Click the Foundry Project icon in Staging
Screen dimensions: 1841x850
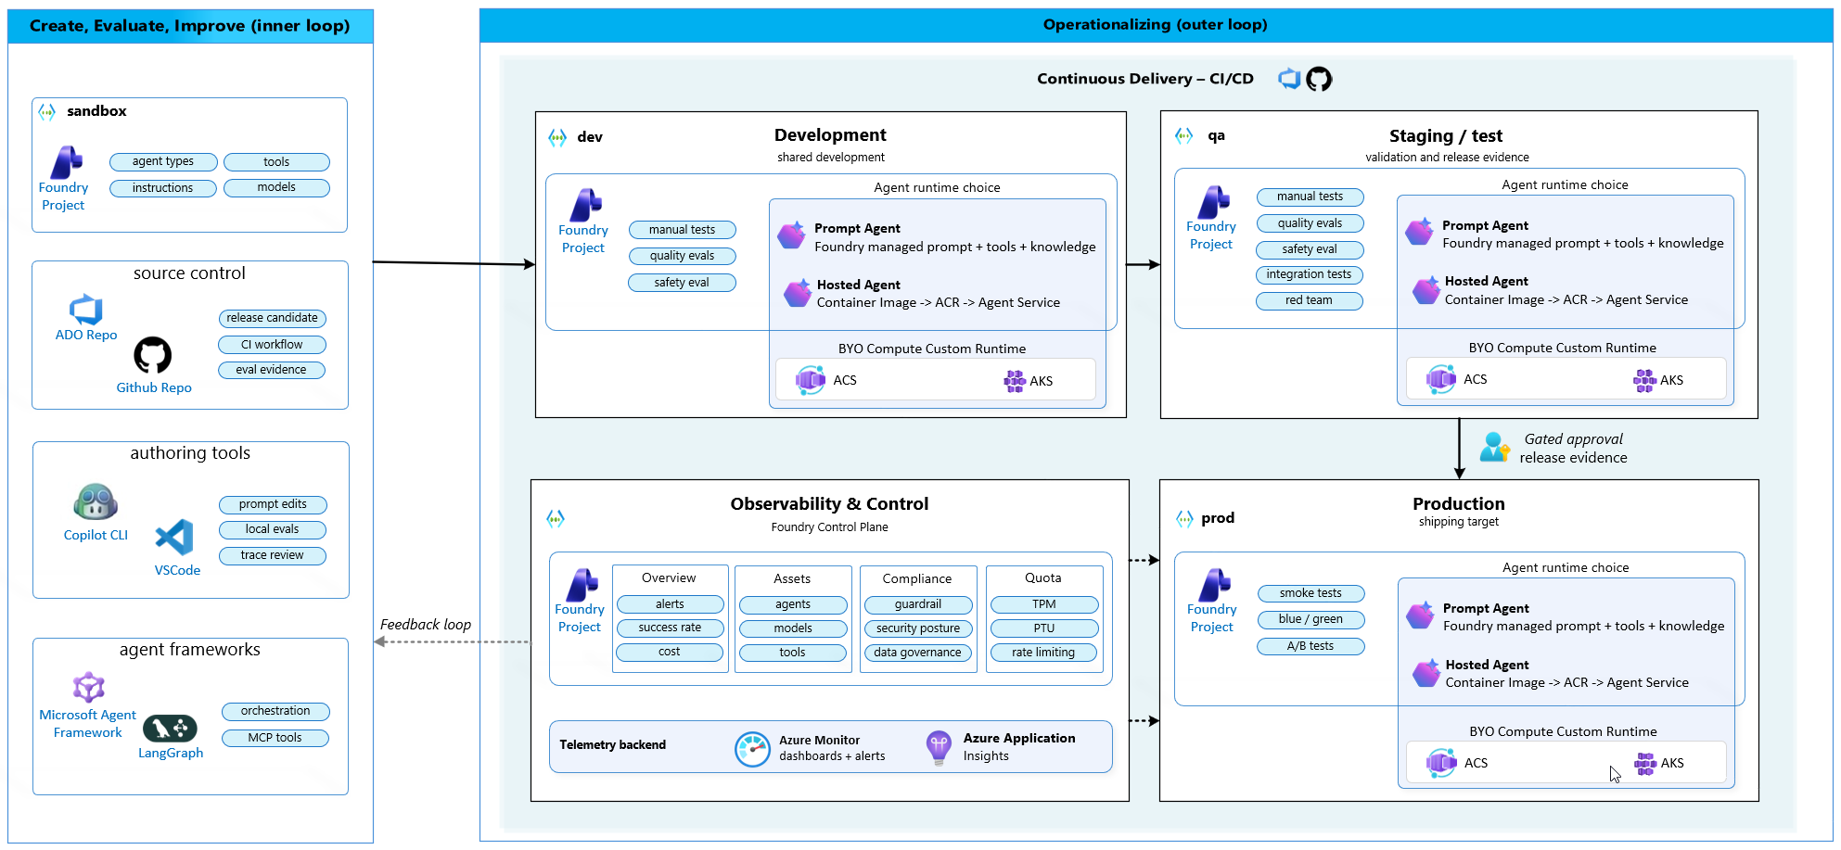1214,202
